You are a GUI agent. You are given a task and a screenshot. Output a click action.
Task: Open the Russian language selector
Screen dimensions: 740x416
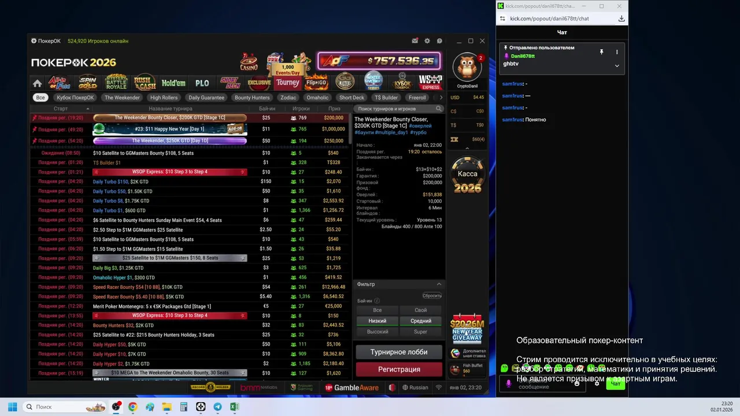415,388
